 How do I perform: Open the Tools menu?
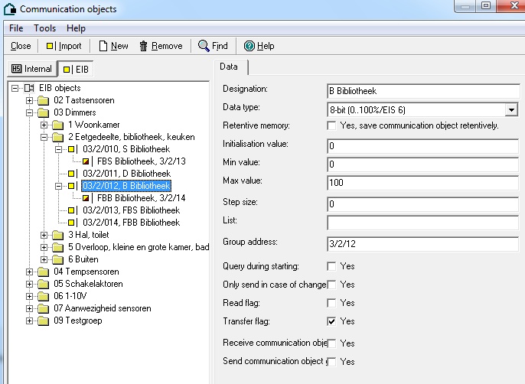pos(44,28)
